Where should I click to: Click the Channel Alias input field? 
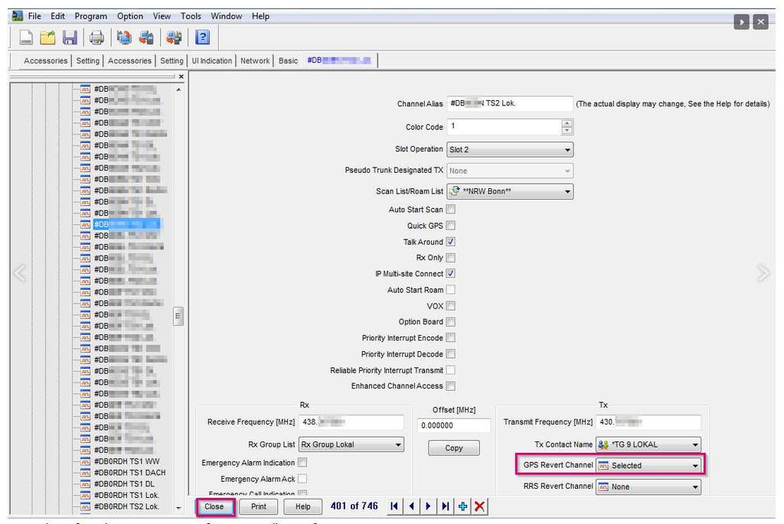click(509, 103)
